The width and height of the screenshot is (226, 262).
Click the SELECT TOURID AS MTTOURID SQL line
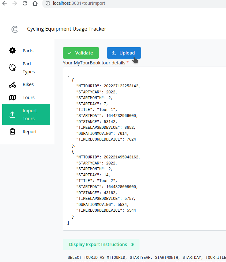point(147,258)
